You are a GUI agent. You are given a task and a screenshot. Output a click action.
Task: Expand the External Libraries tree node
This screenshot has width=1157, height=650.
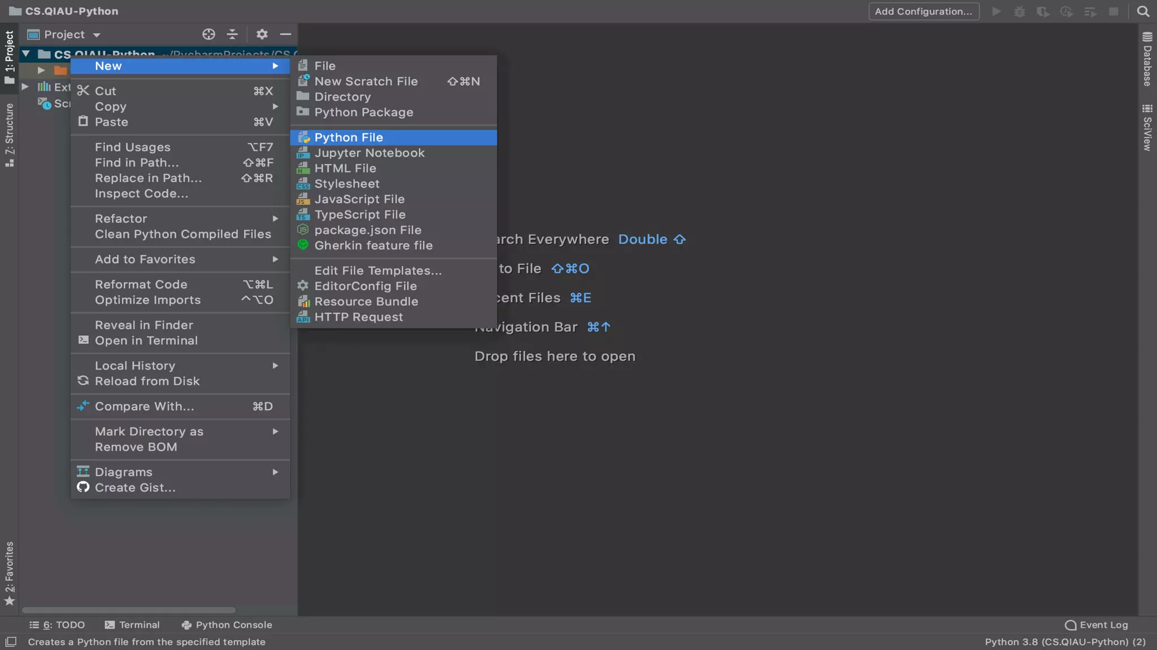(x=25, y=86)
